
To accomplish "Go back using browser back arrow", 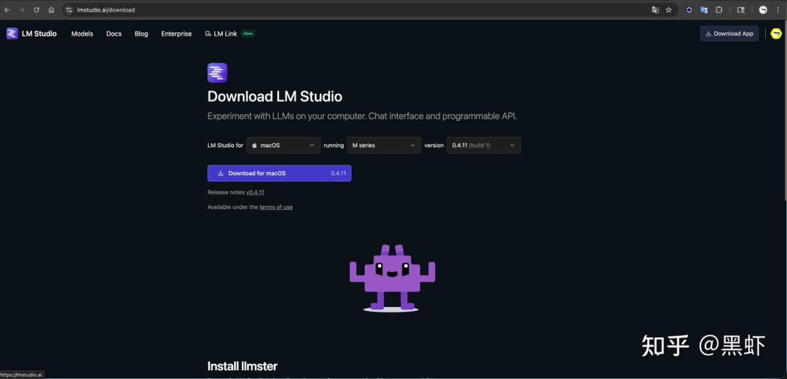I will point(7,10).
